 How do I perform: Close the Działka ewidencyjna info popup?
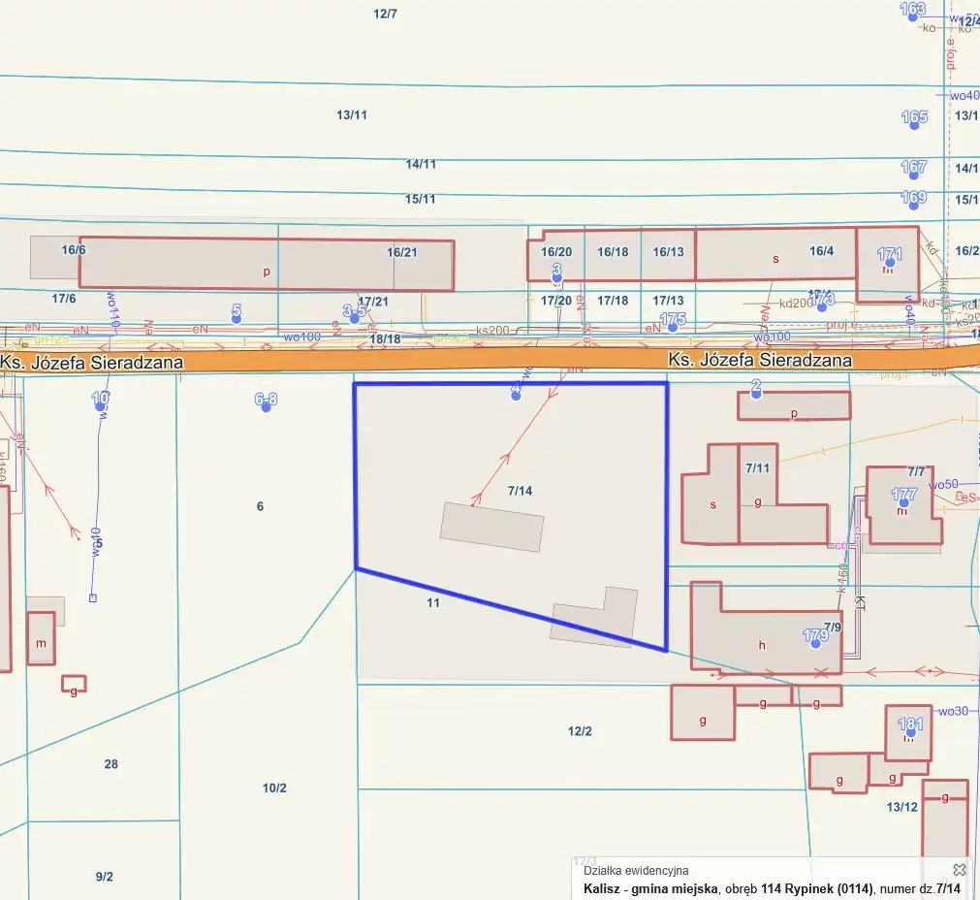click(x=959, y=869)
